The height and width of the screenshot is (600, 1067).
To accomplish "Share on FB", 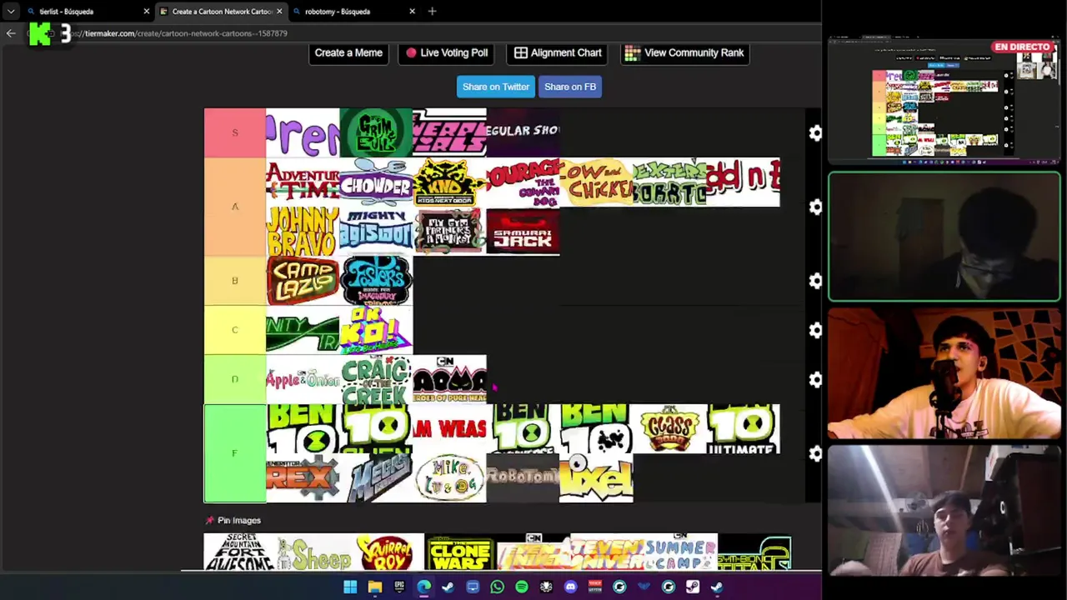I will point(570,87).
